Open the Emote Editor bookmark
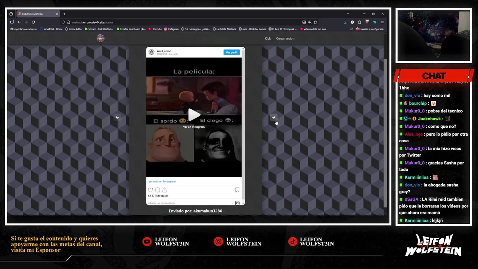Viewport: 478px width, 269px height. coord(74,29)
